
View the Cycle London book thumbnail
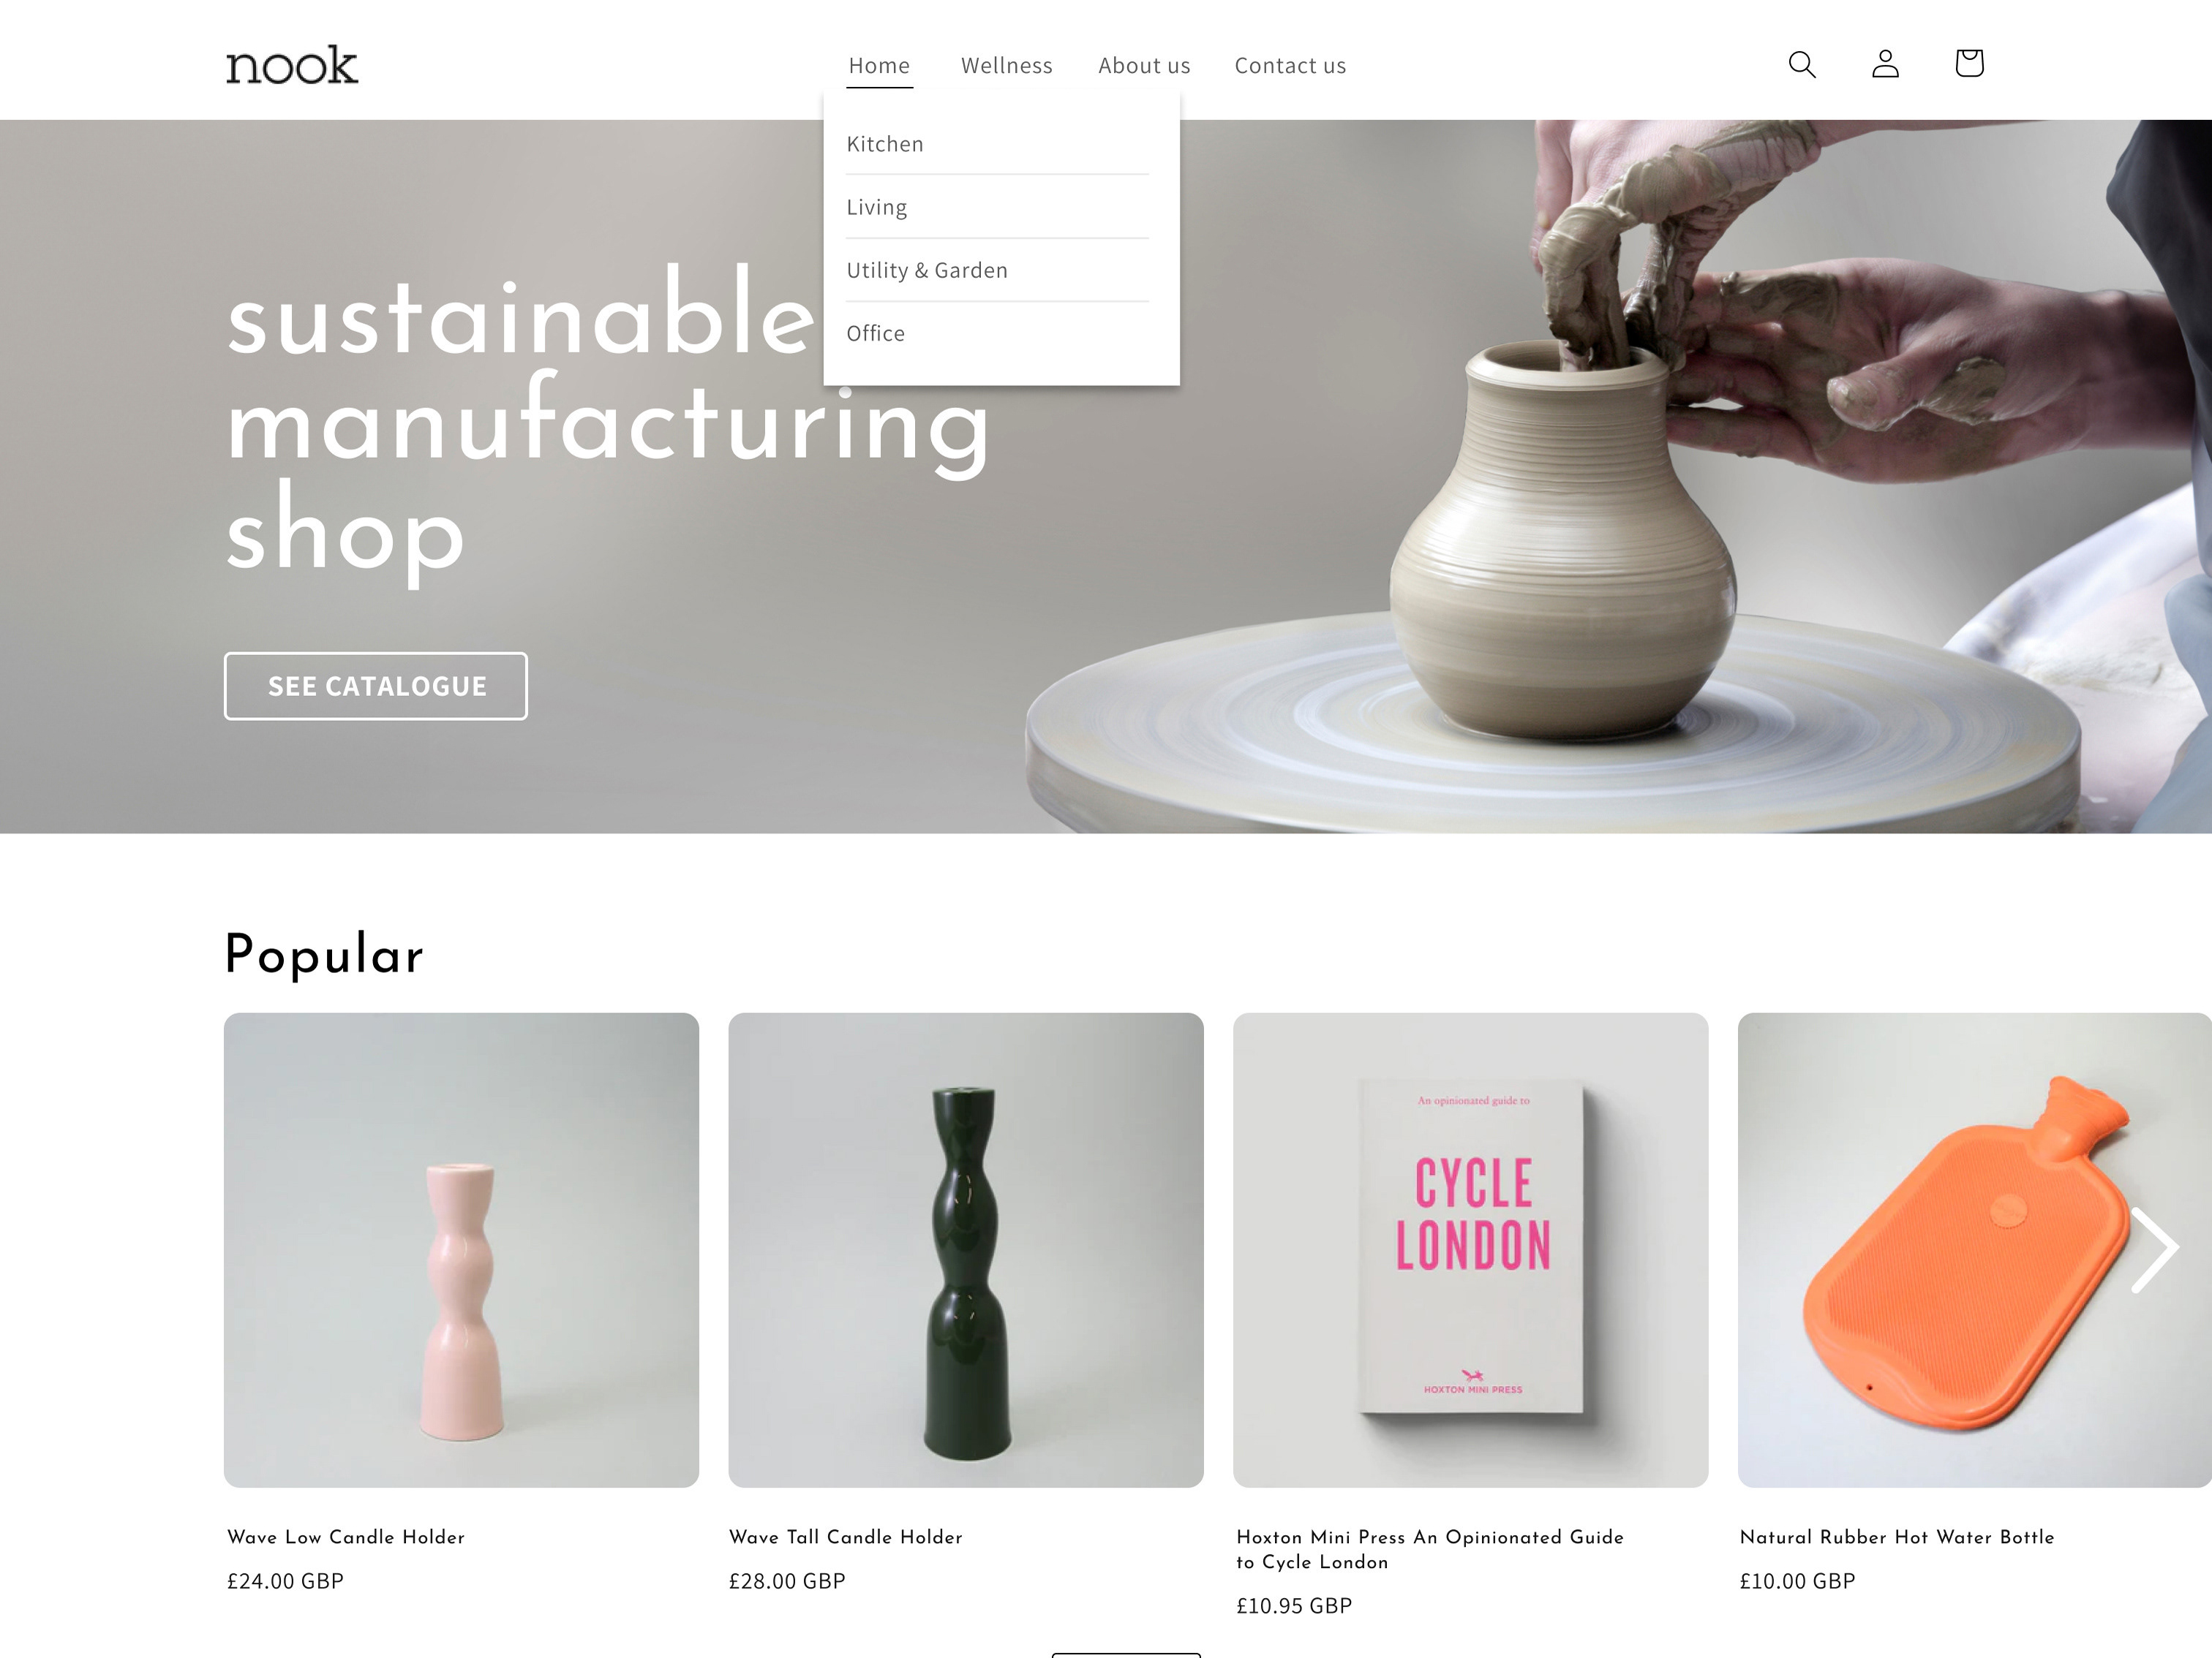pos(1470,1250)
